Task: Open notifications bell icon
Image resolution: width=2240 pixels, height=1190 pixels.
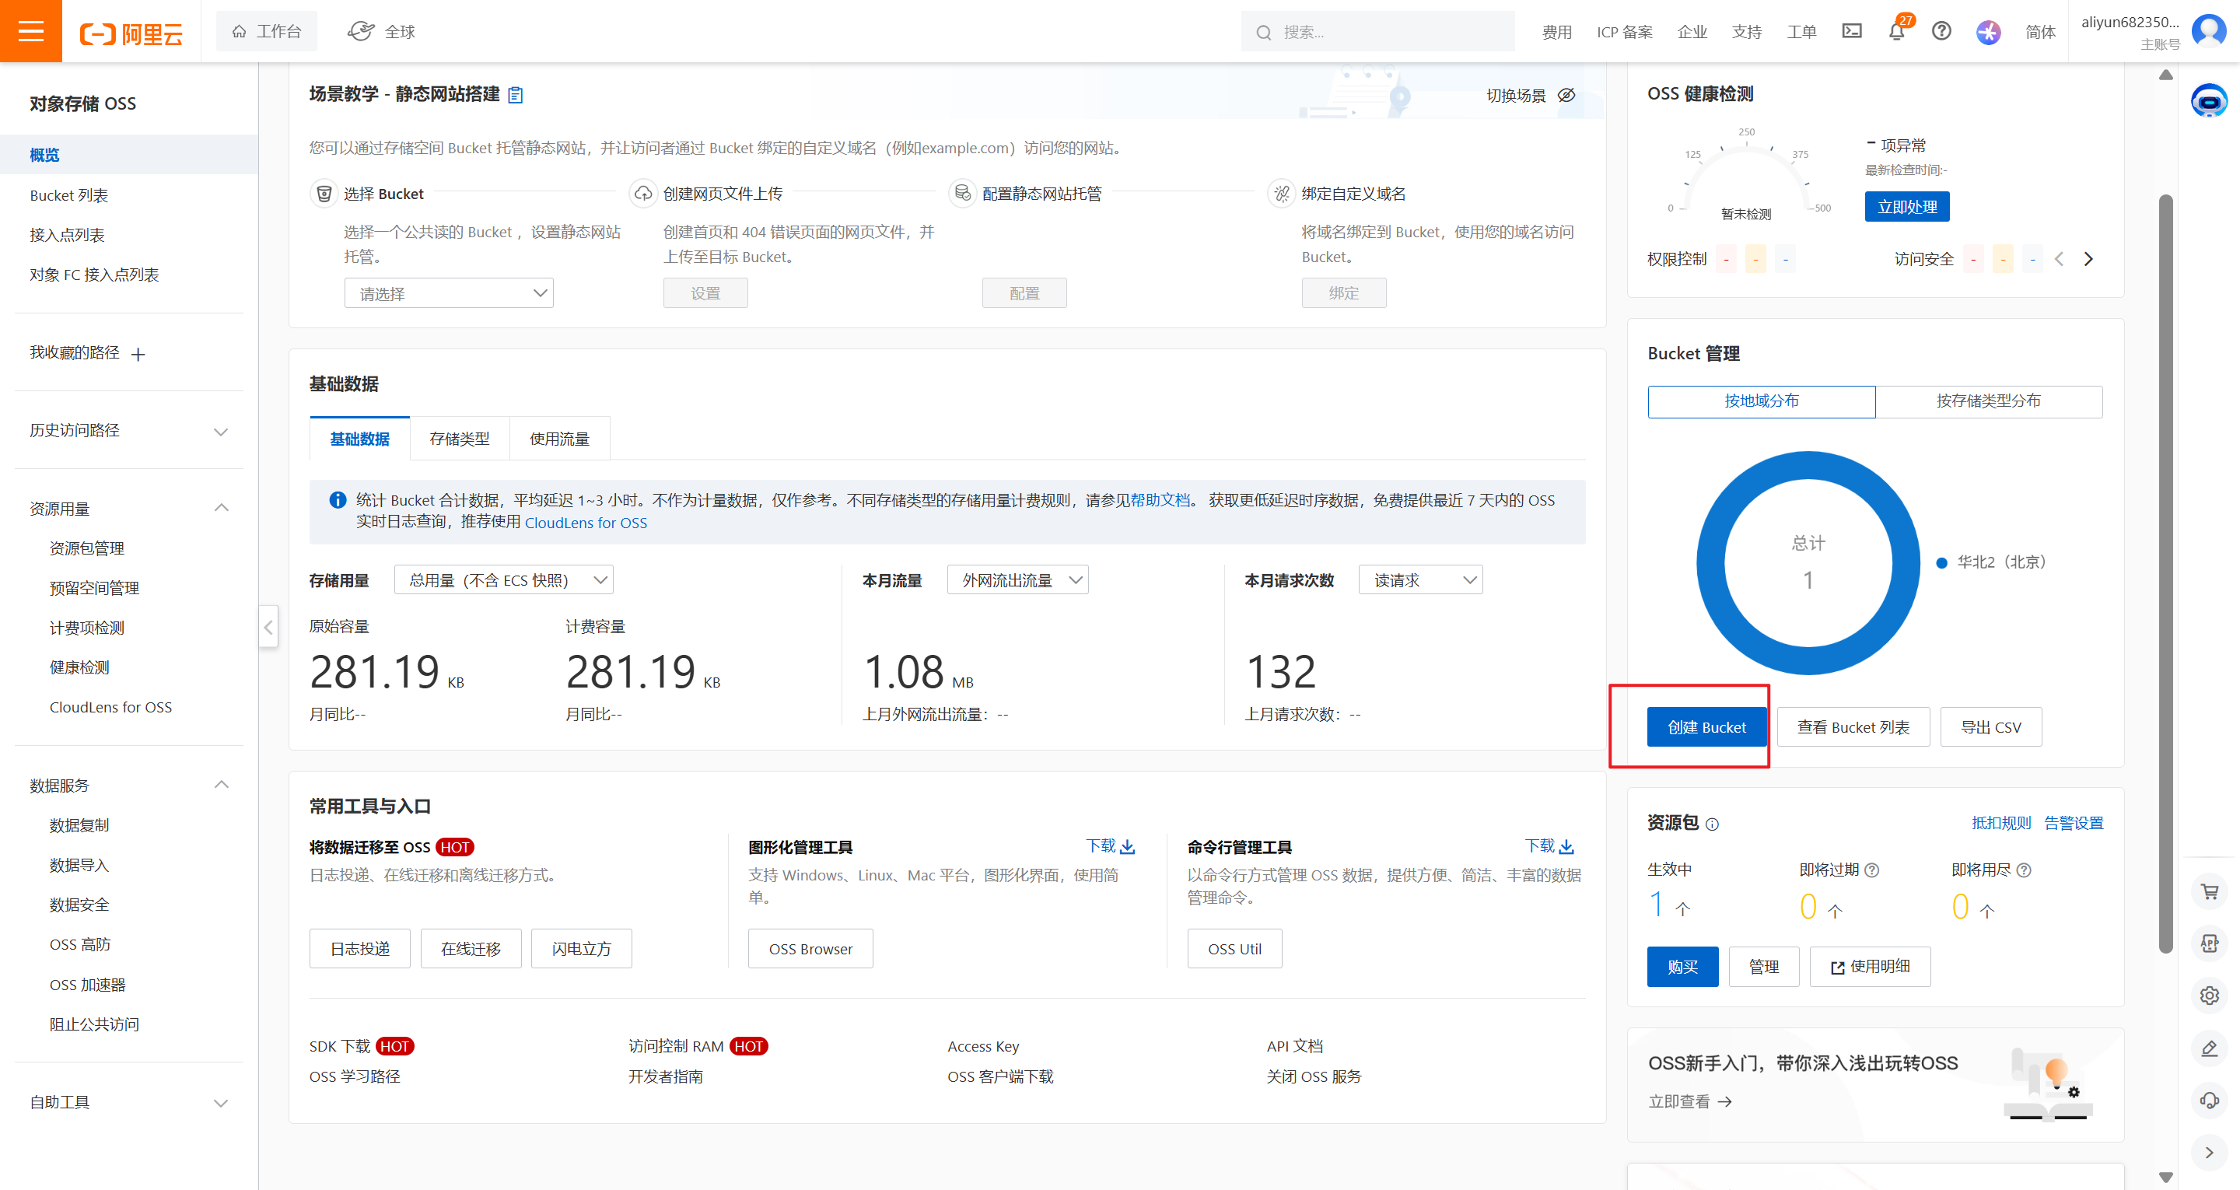Action: 1896,32
